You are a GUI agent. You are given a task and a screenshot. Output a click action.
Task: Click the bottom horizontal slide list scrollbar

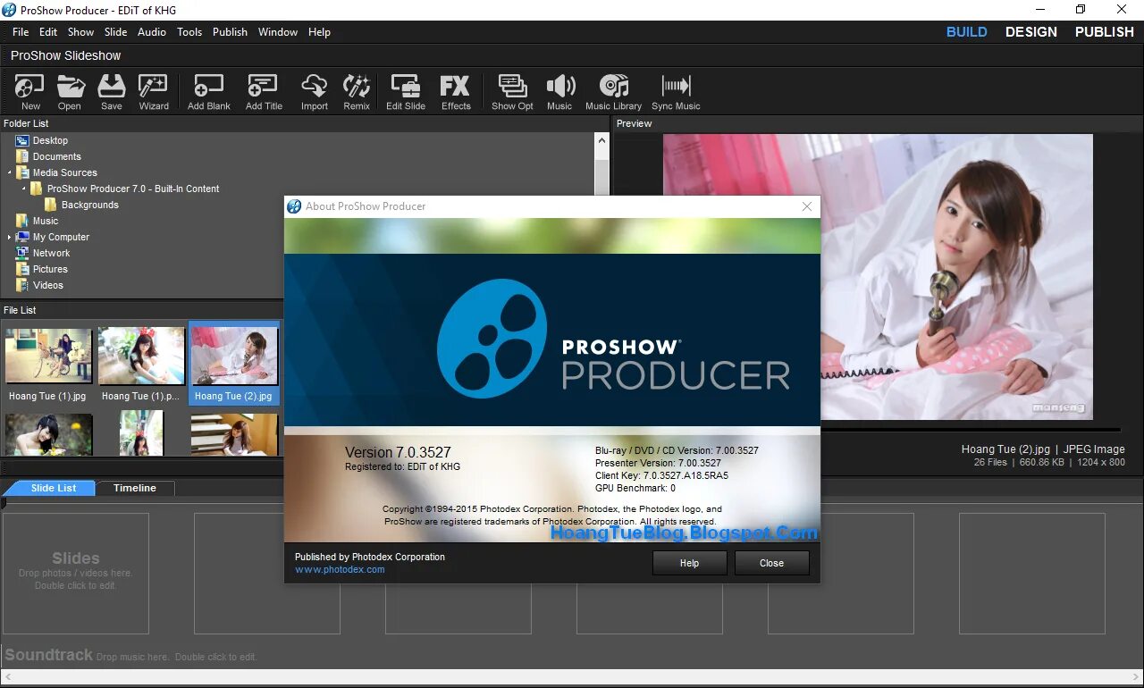click(572, 678)
